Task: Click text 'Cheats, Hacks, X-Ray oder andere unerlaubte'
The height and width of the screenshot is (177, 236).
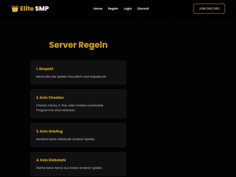Action: pos(69,105)
